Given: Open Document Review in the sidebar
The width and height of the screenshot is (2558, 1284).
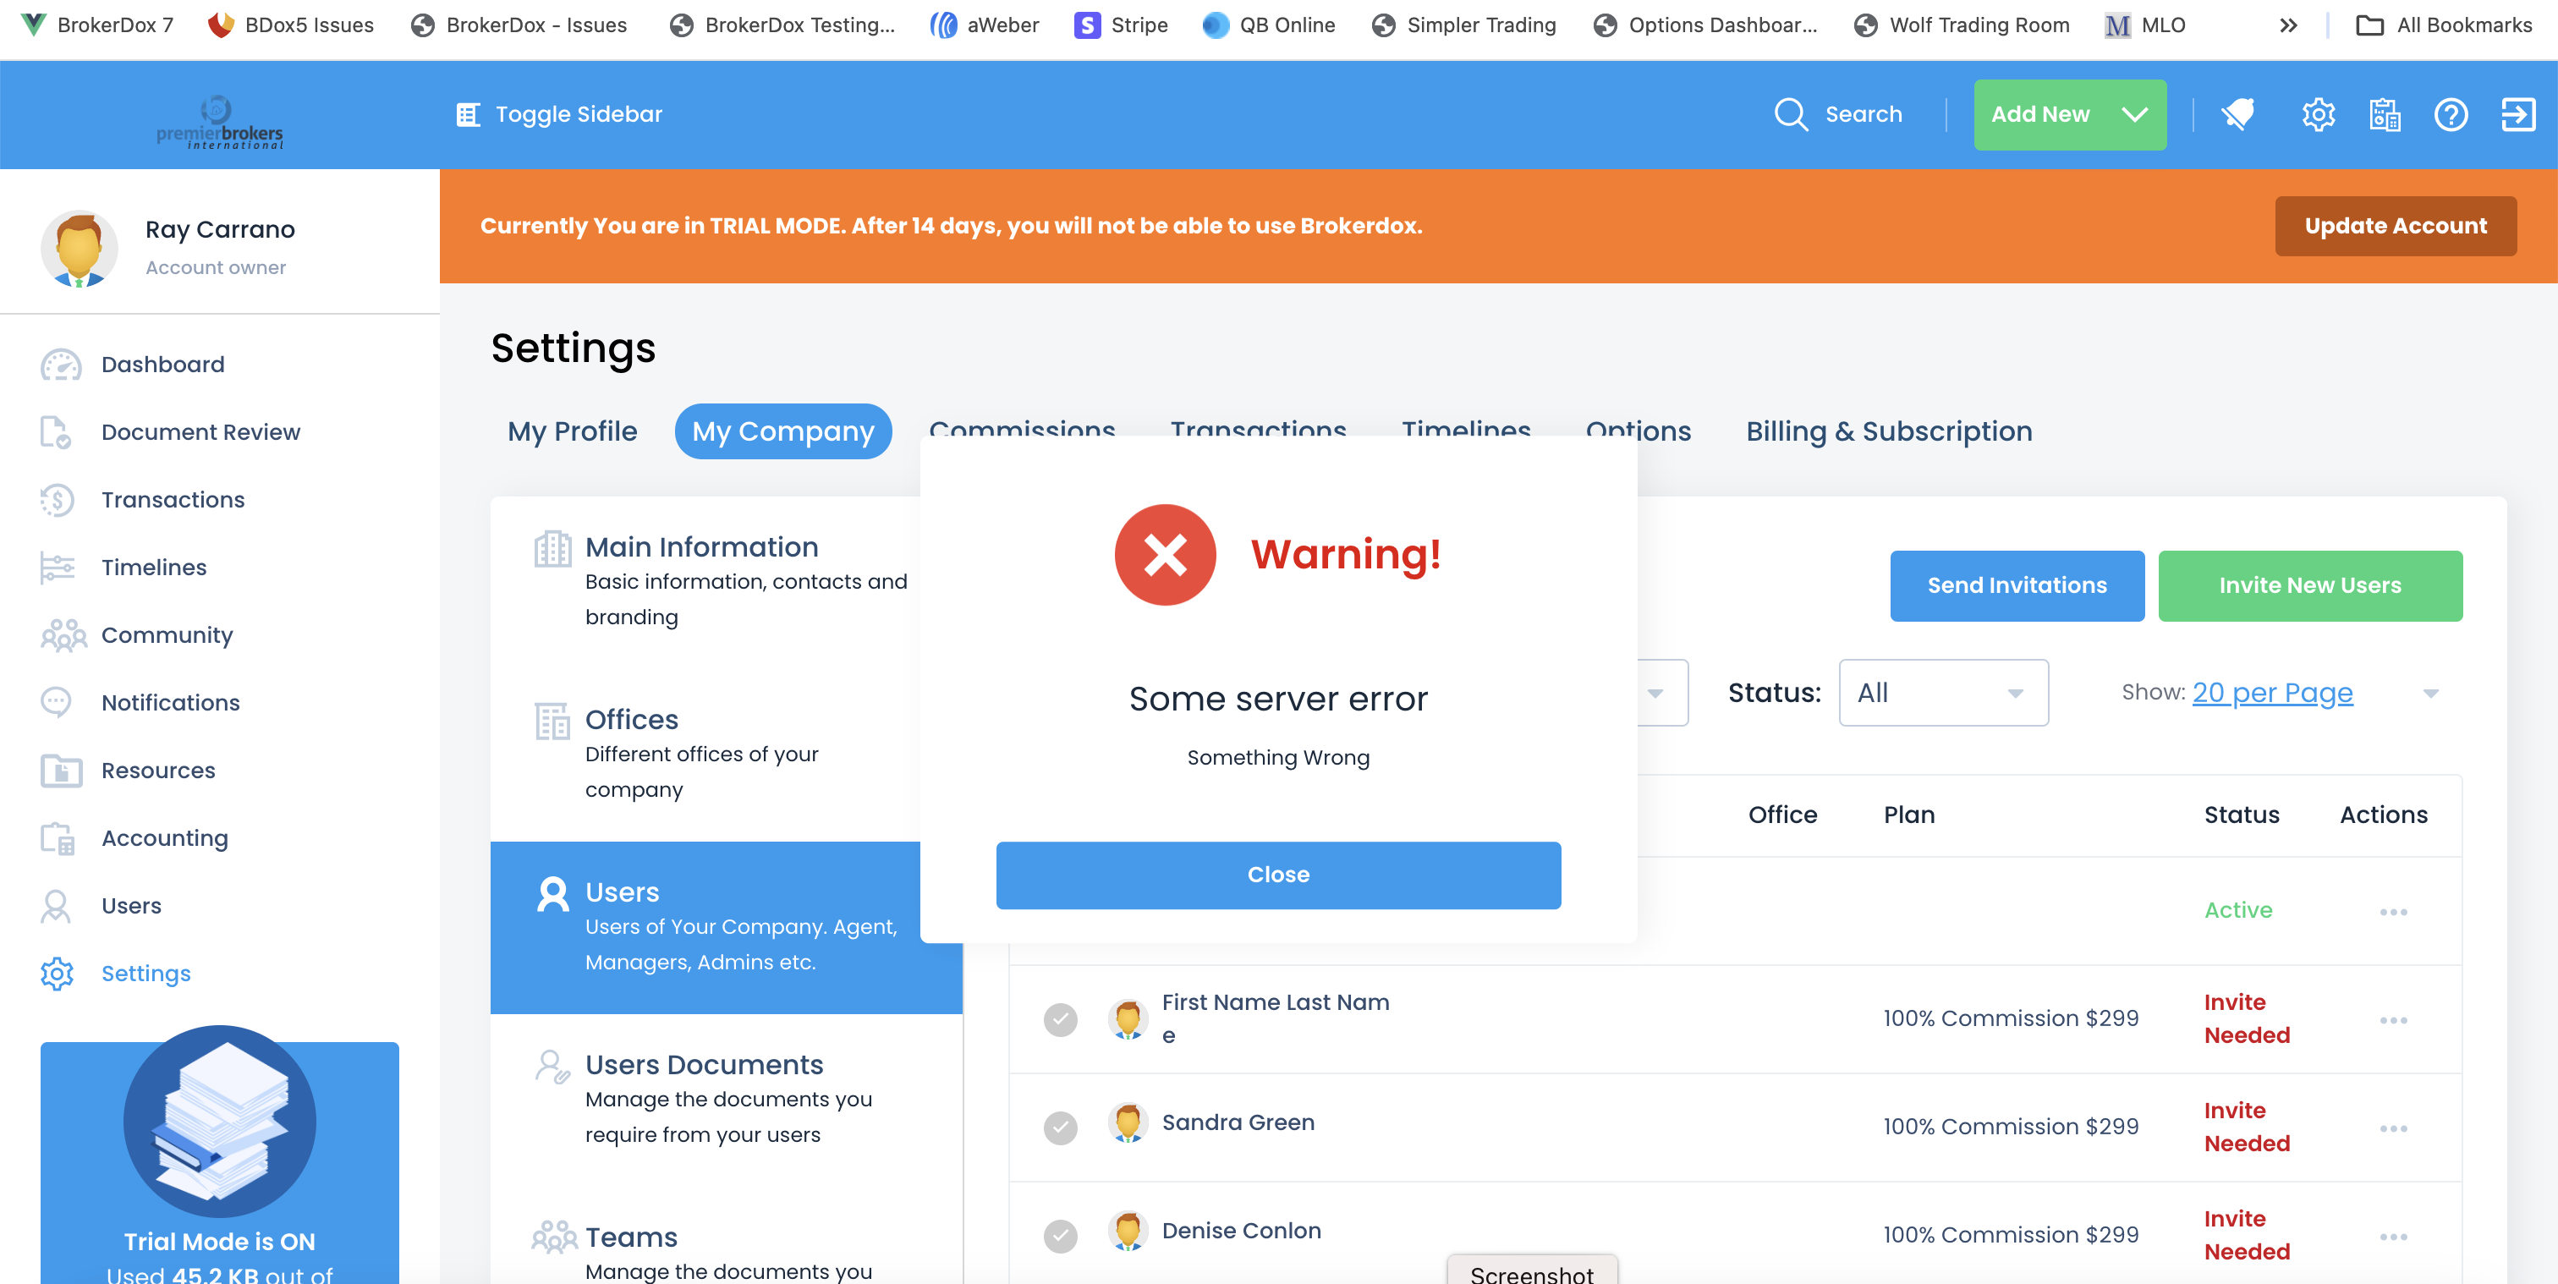Looking at the screenshot, I should point(200,432).
